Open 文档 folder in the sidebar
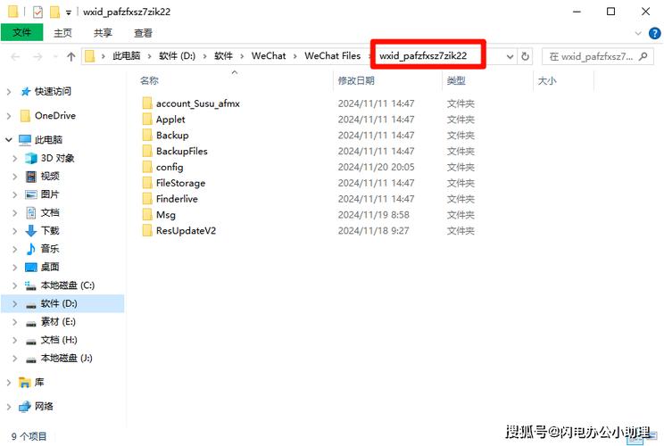 pyautogui.click(x=50, y=213)
